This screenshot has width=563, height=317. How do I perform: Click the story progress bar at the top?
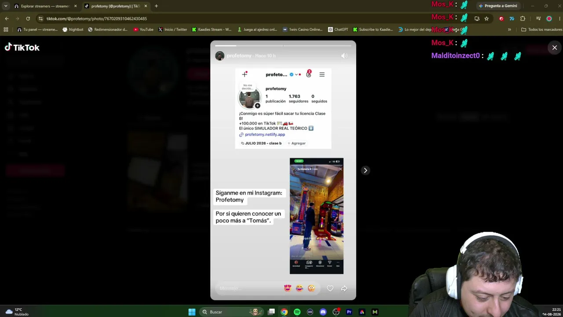click(x=283, y=45)
